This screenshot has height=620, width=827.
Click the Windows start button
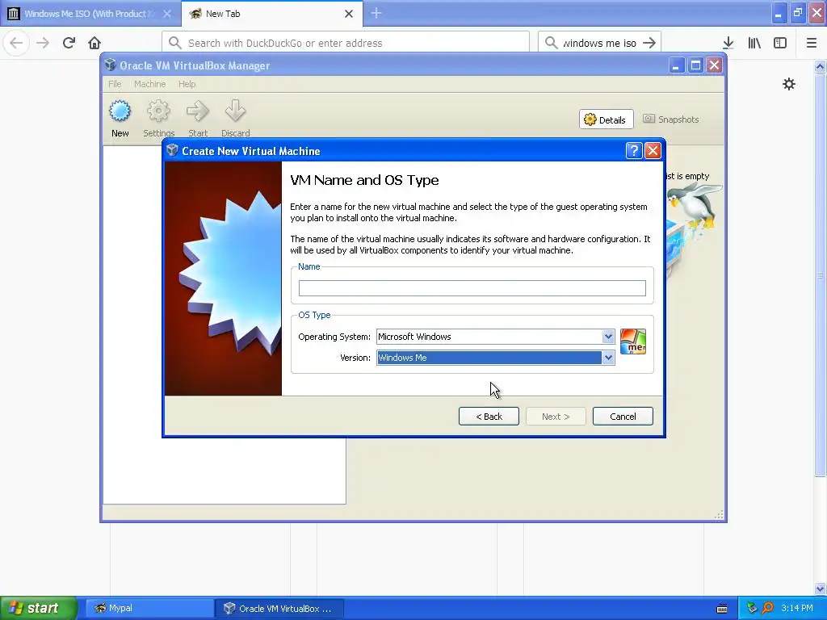pos(38,608)
